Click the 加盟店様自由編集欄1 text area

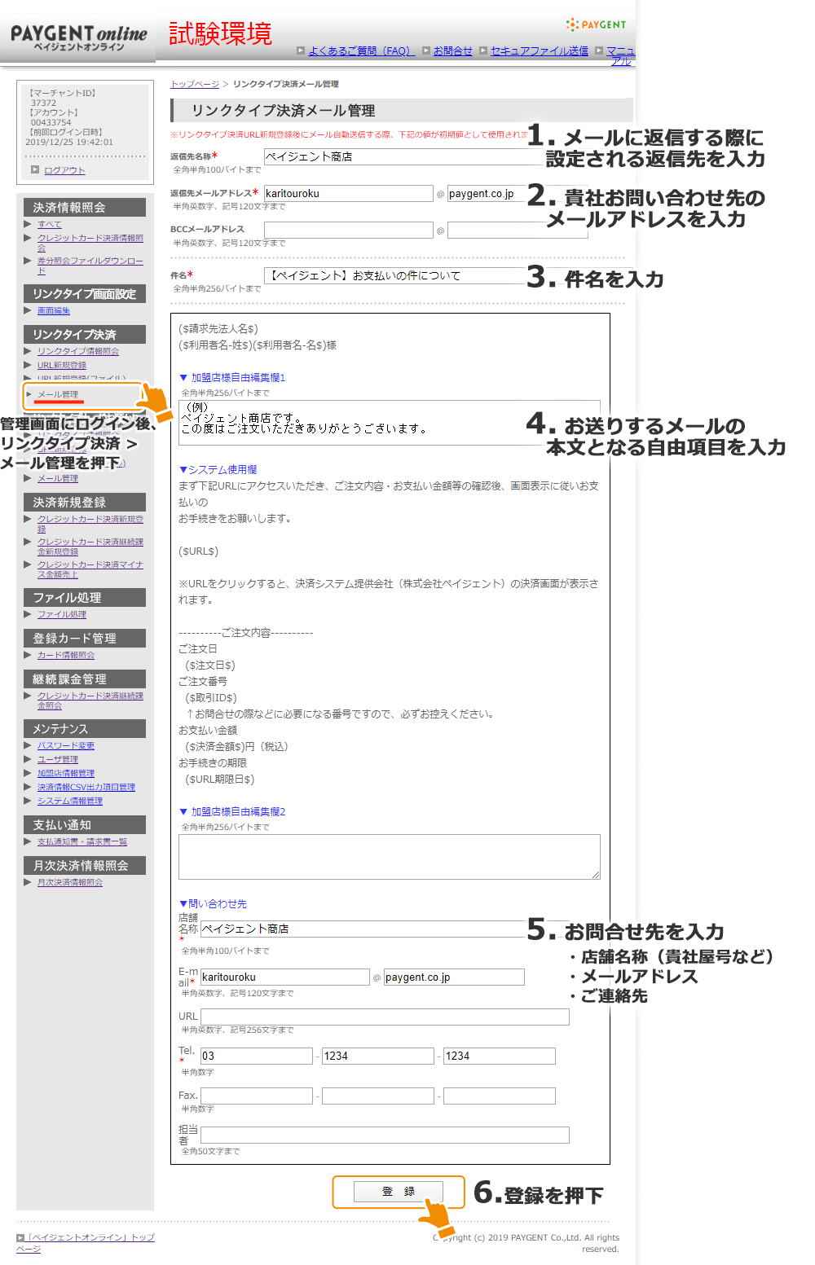click(x=389, y=422)
